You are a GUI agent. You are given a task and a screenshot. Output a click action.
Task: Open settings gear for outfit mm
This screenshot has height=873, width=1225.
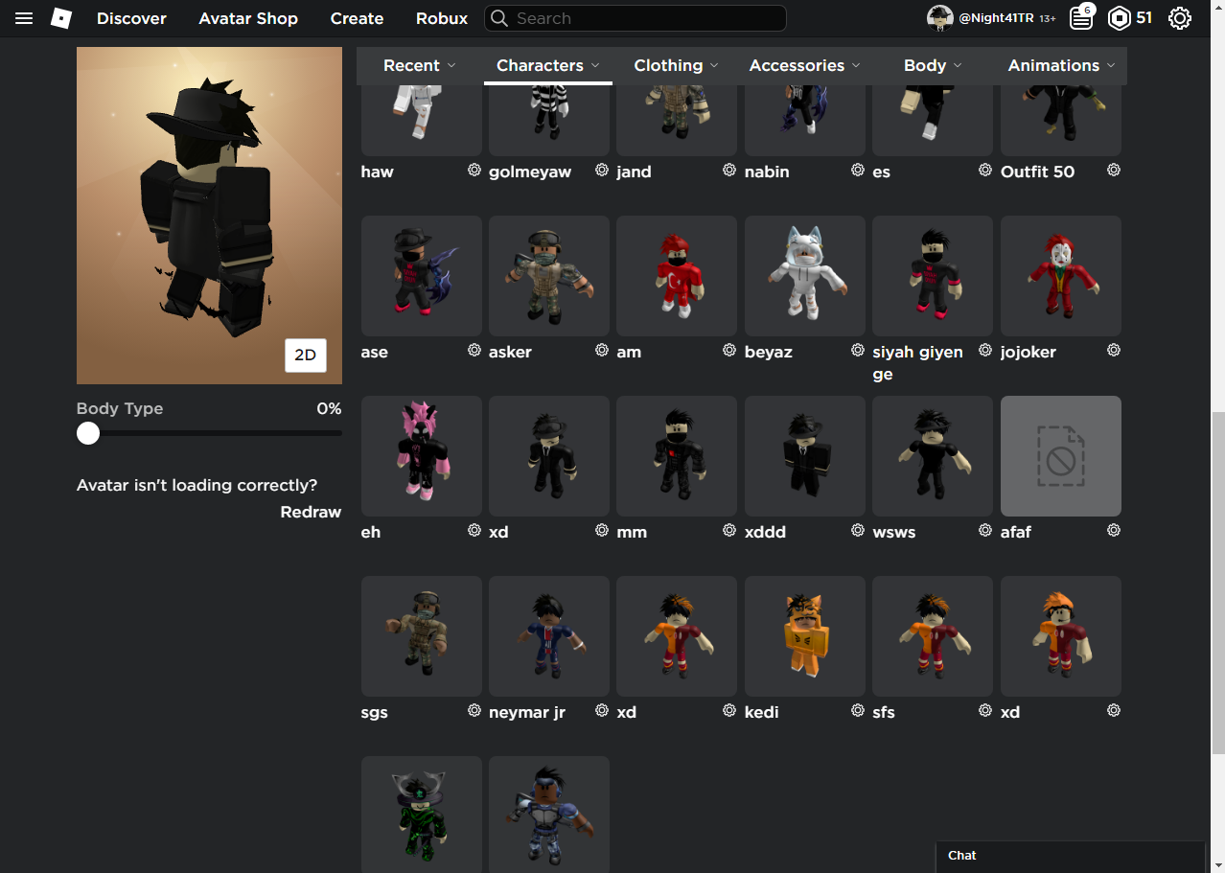(x=729, y=530)
